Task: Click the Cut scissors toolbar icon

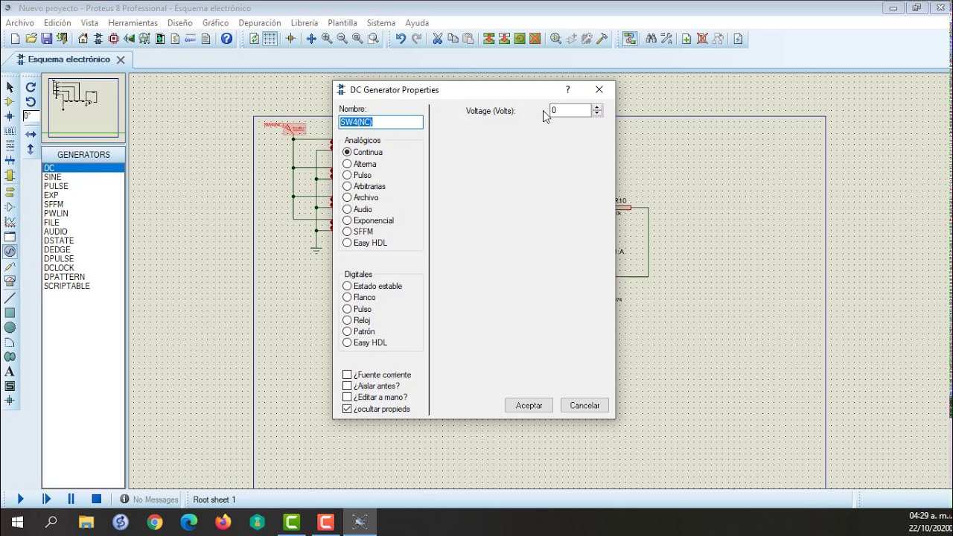Action: tap(437, 39)
